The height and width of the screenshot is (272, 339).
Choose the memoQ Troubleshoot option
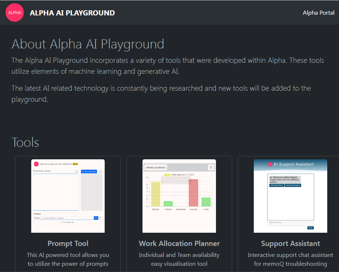coord(293,185)
